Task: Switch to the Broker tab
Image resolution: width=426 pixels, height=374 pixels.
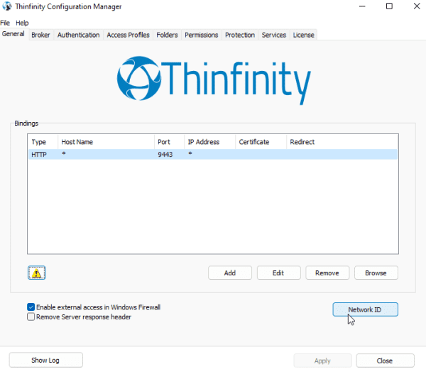Action: pyautogui.click(x=40, y=35)
